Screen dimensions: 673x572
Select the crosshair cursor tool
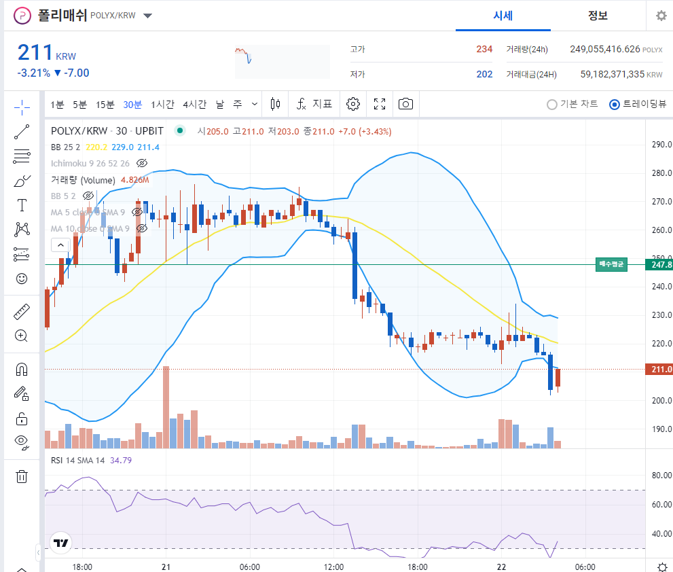(22, 107)
